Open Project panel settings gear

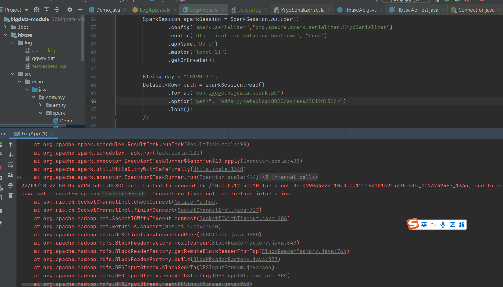(x=70, y=10)
